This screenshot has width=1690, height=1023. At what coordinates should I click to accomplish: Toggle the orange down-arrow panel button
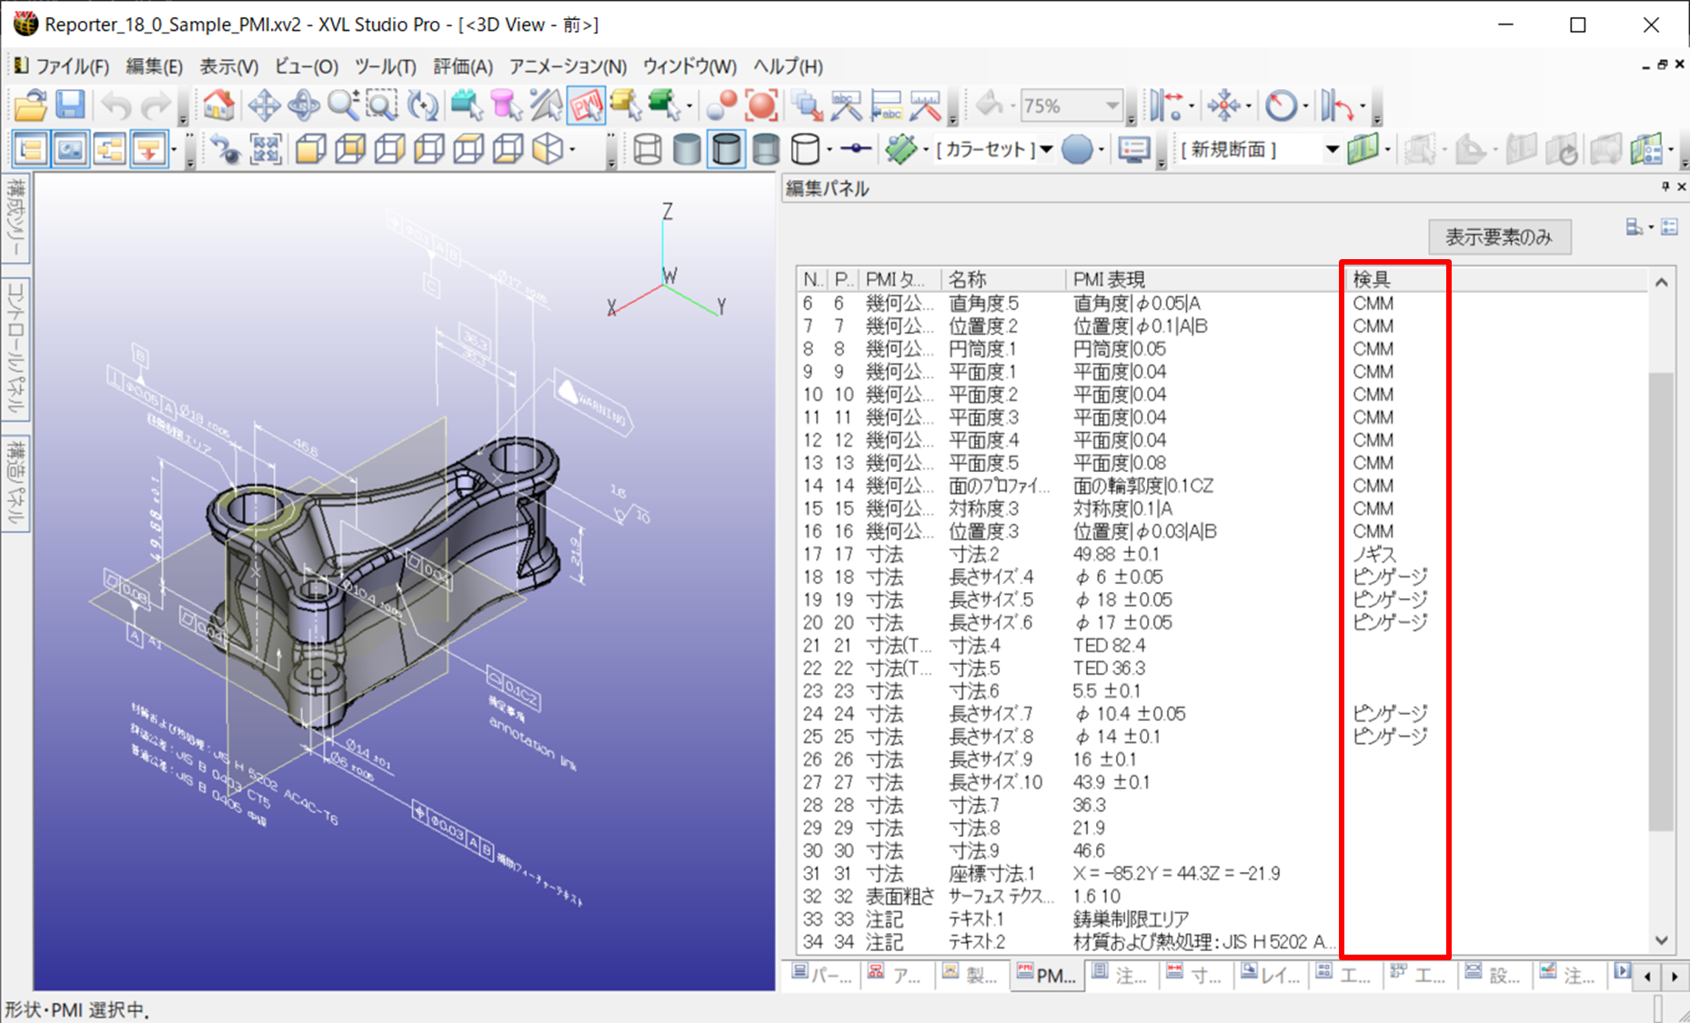[148, 149]
